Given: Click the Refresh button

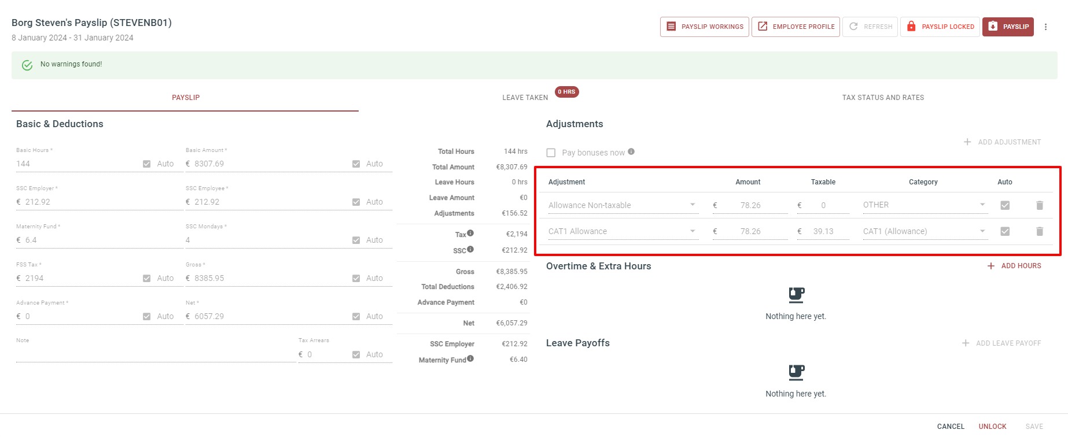Looking at the screenshot, I should pyautogui.click(x=870, y=27).
